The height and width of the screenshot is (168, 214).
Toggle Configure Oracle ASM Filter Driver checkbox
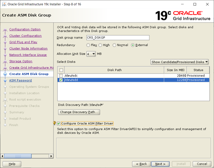(x=59, y=123)
